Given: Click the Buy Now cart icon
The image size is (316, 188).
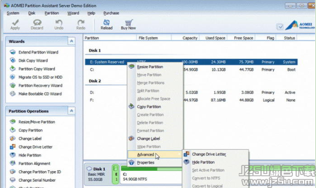Looking at the screenshot, I should point(128,22).
